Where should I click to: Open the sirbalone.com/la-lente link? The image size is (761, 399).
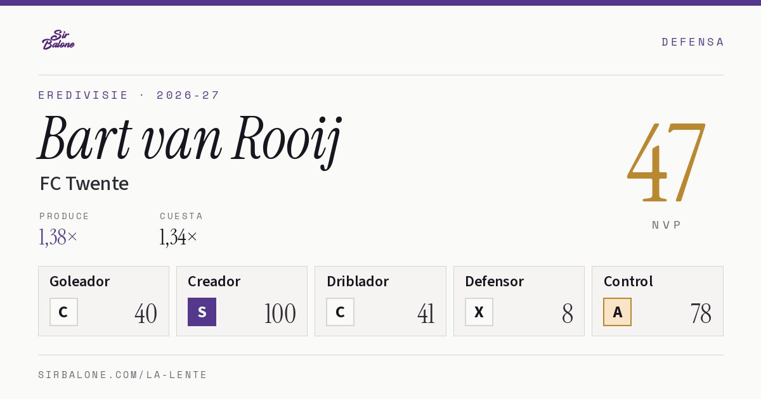click(123, 375)
